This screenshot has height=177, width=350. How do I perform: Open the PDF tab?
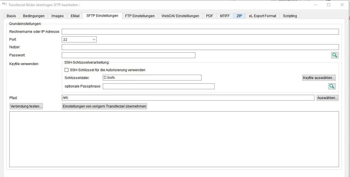click(x=210, y=16)
